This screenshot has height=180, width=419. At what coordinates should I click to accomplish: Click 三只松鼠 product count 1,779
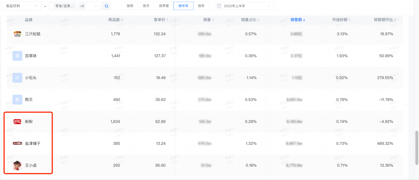pyautogui.click(x=116, y=34)
